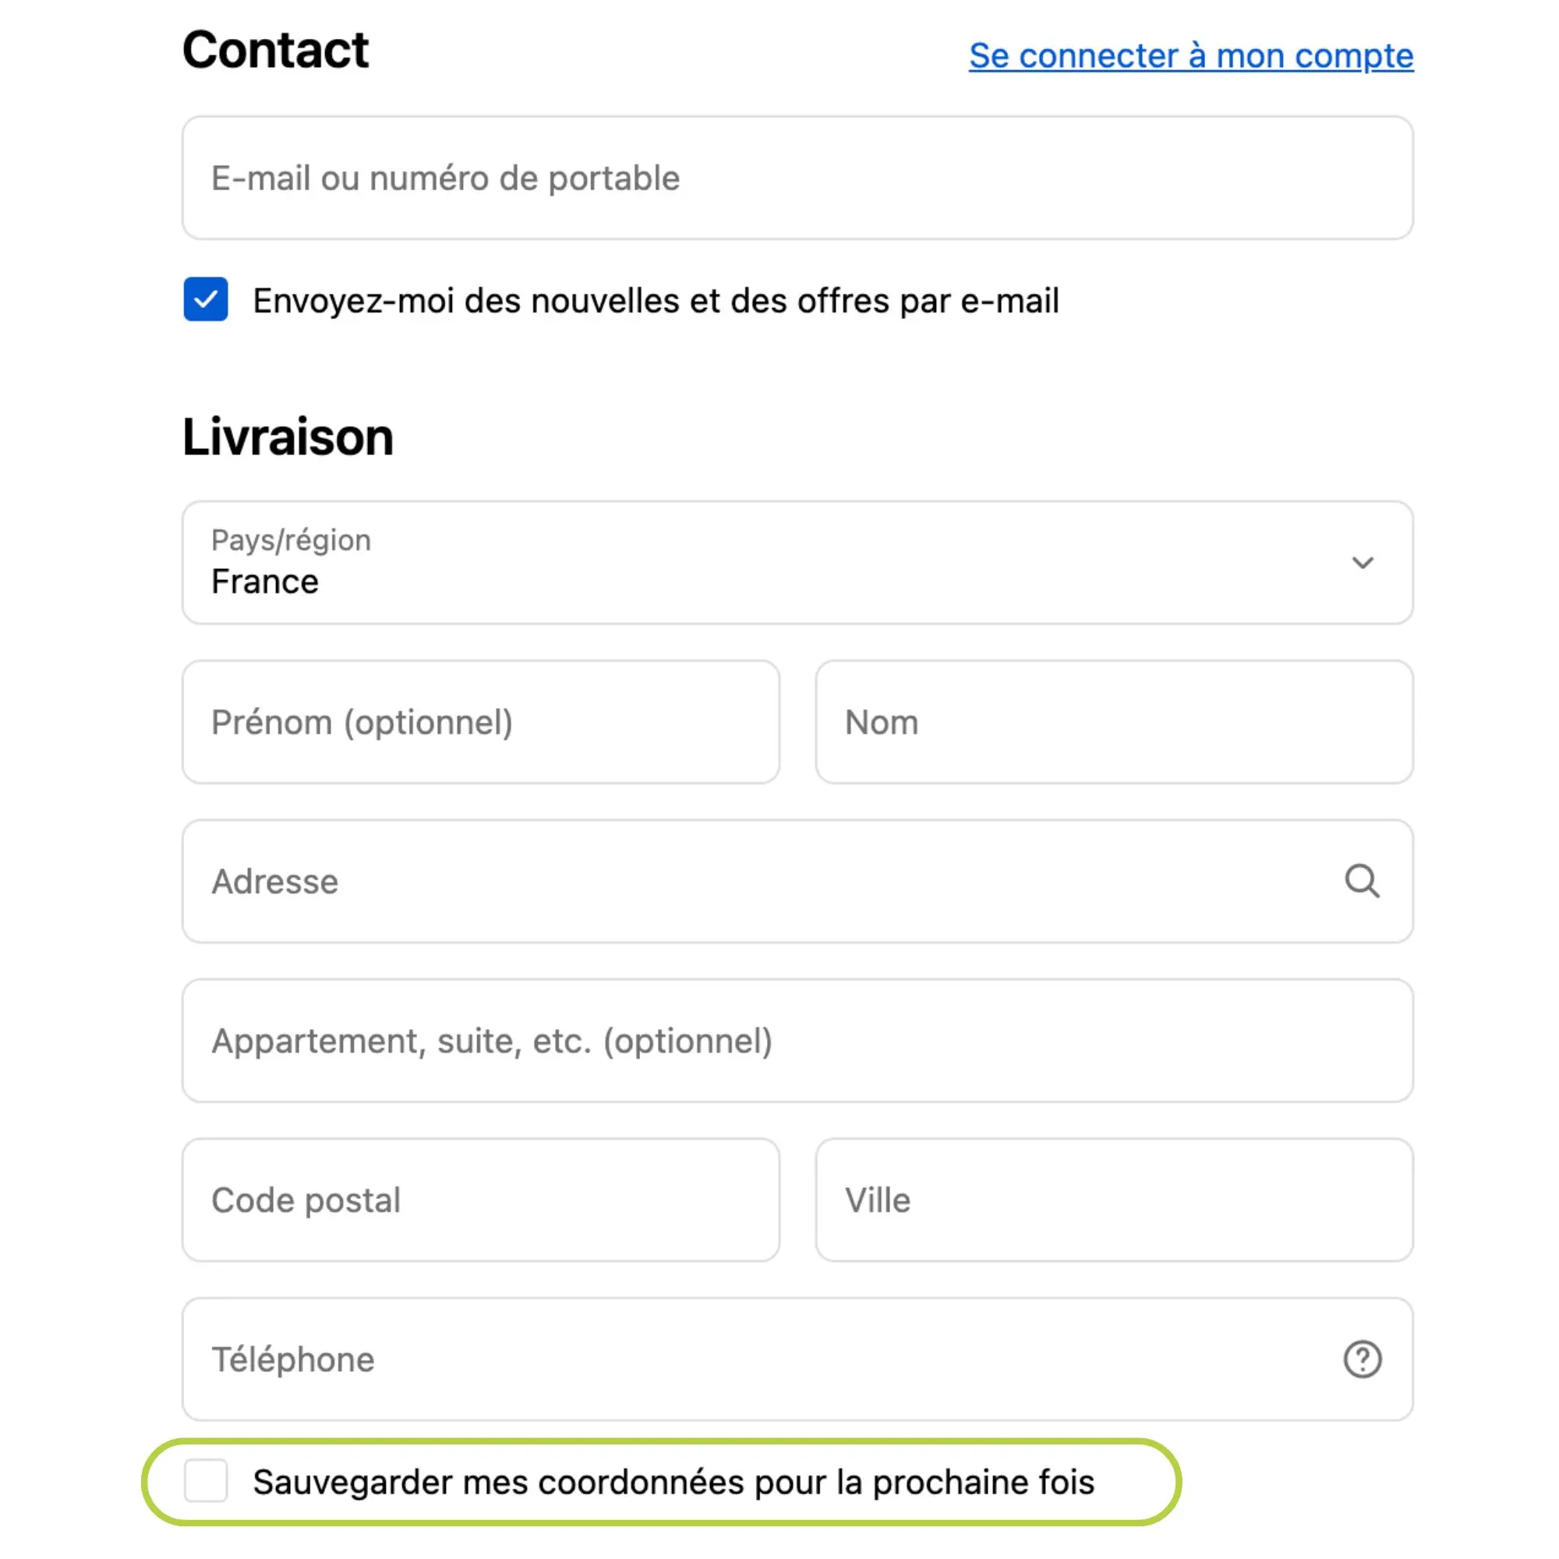Click the Contact section heading

coord(275,50)
